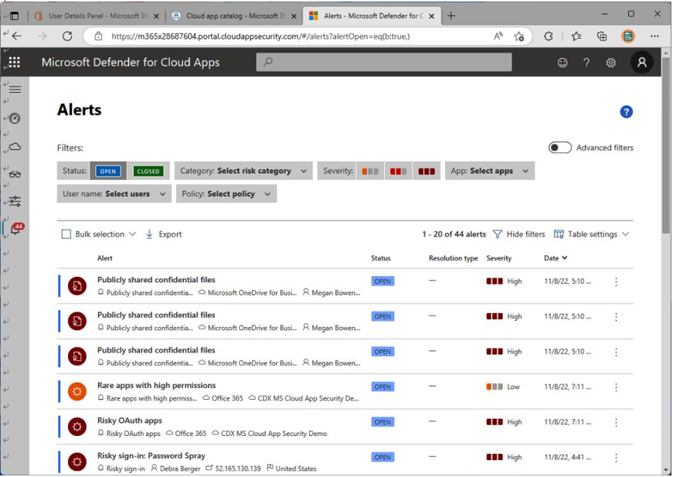Image resolution: width=673 pixels, height=477 pixels.
Task: Refresh the current browser page
Action: coord(67,36)
